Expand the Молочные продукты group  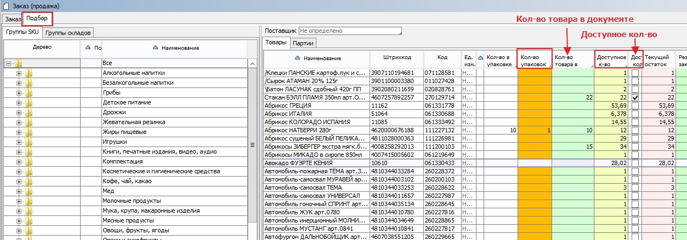(x=19, y=201)
